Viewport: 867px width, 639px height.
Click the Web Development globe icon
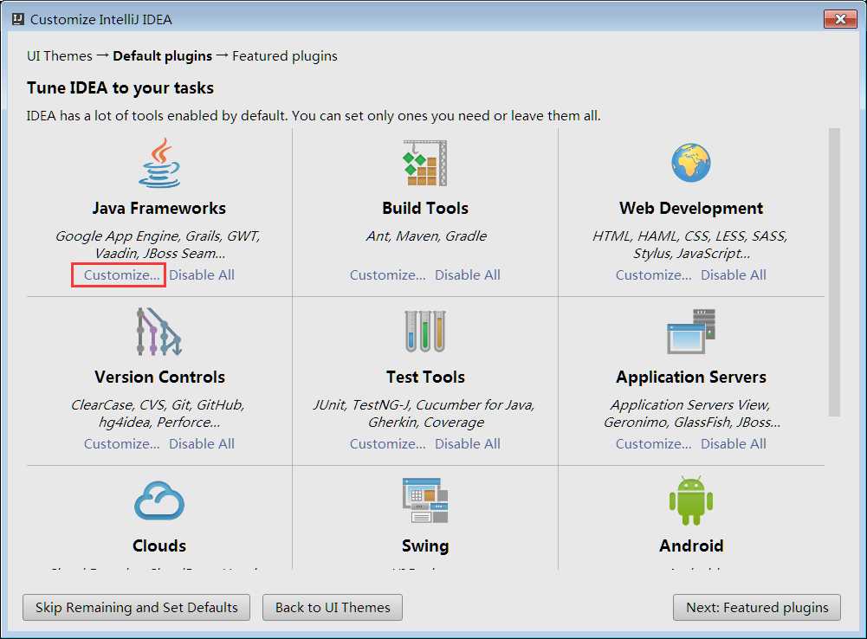point(690,163)
